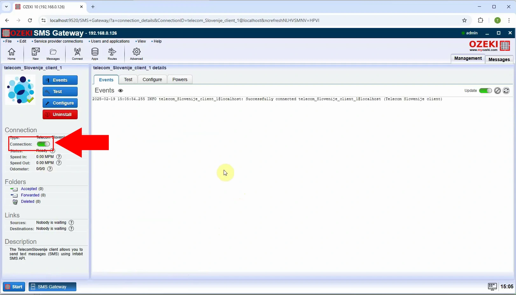Click the browser extensions puzzle icon

(x=480, y=20)
